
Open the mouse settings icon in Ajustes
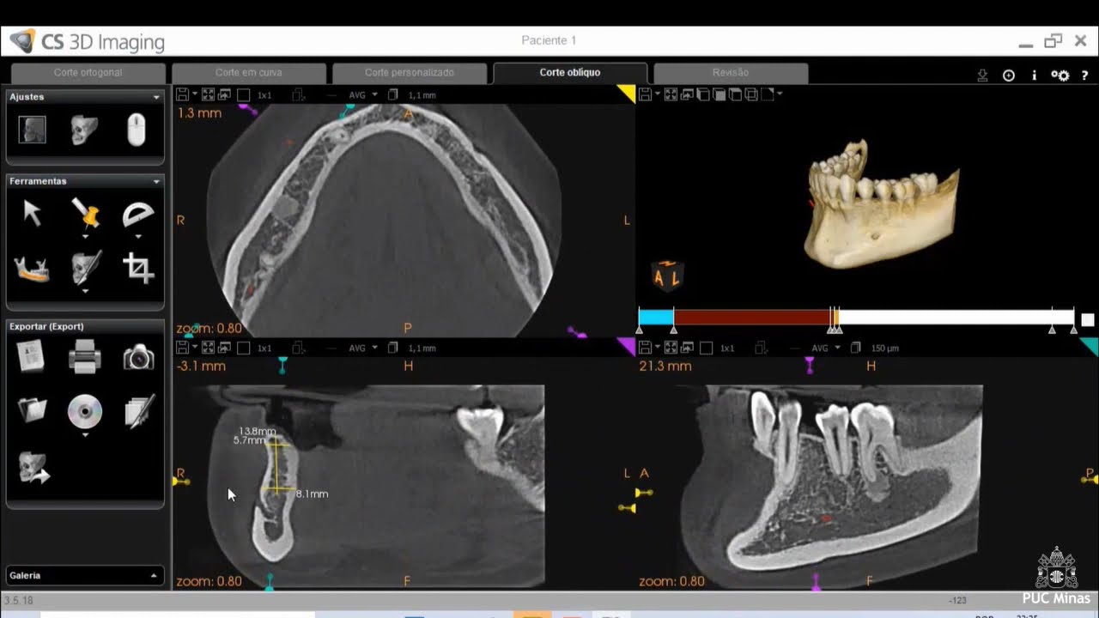(137, 130)
